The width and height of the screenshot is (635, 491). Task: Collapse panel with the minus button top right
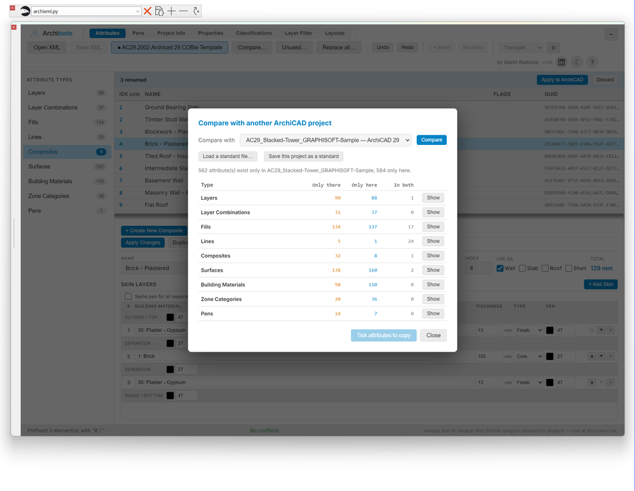[x=611, y=34]
